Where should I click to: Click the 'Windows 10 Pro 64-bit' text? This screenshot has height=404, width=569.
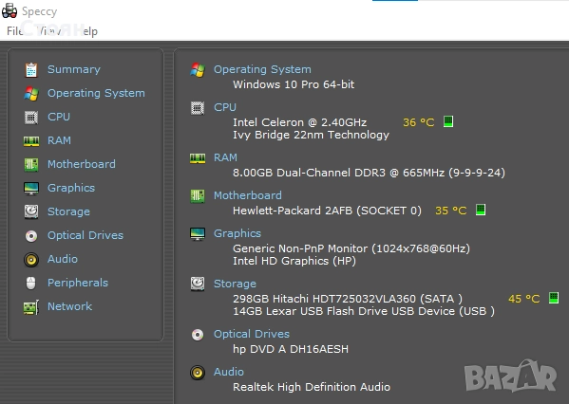(x=294, y=84)
